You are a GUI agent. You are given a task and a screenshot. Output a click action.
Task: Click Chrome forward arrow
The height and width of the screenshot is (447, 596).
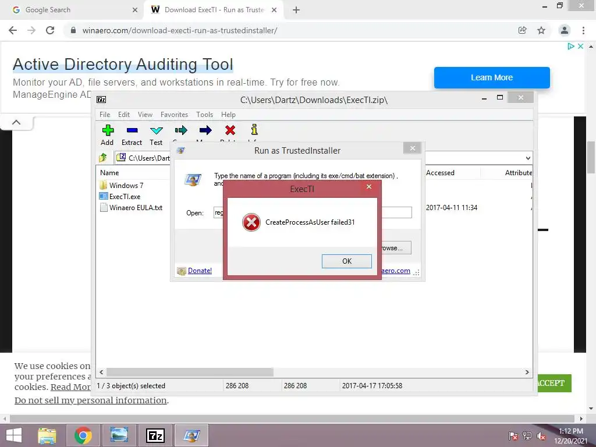(31, 30)
